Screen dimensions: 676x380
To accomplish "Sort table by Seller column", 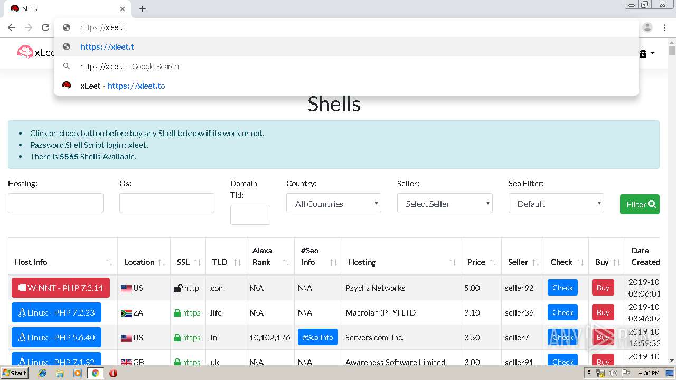I will point(523,256).
